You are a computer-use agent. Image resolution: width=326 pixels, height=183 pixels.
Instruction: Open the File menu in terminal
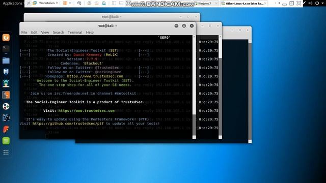pos(24,33)
